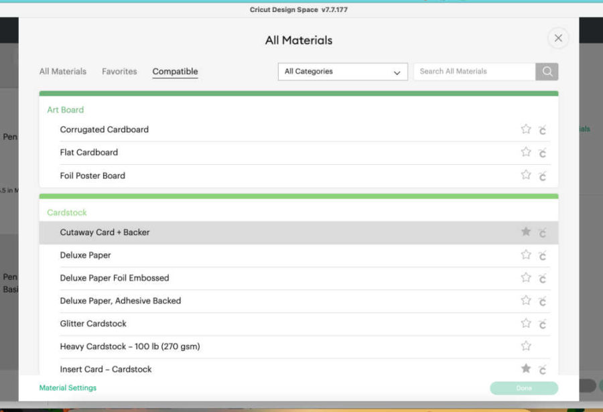The image size is (603, 412).
Task: Toggle favorite star for Heavy Cardstock
Action: tap(526, 346)
